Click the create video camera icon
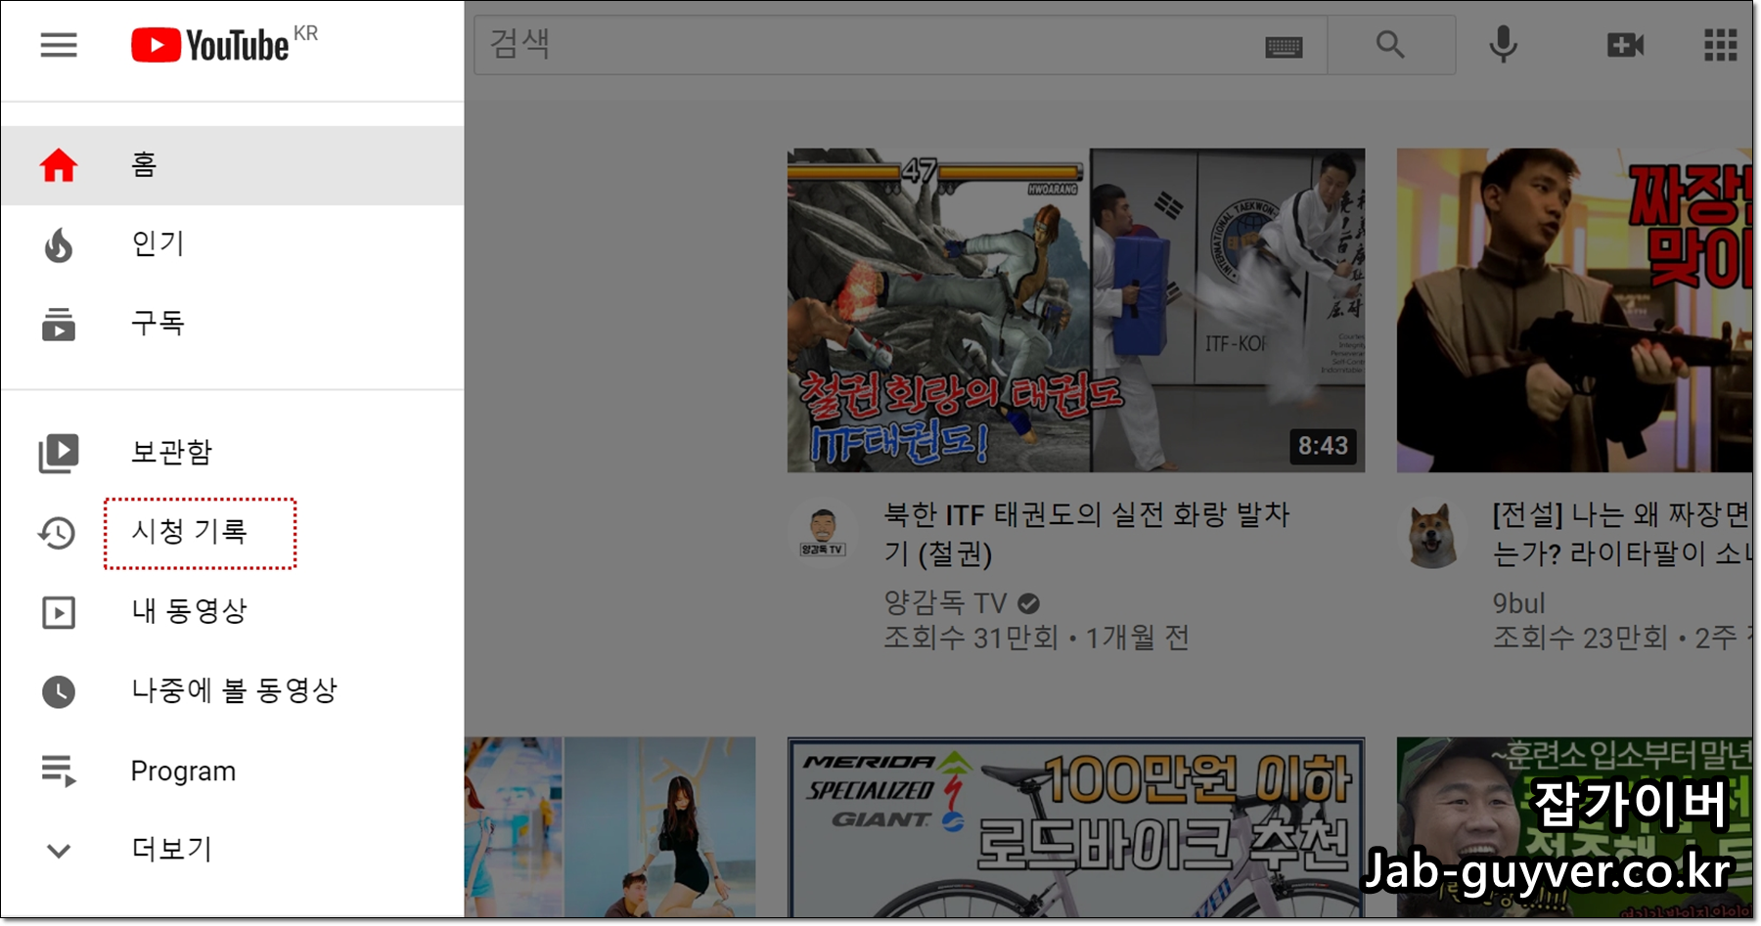 (1625, 45)
